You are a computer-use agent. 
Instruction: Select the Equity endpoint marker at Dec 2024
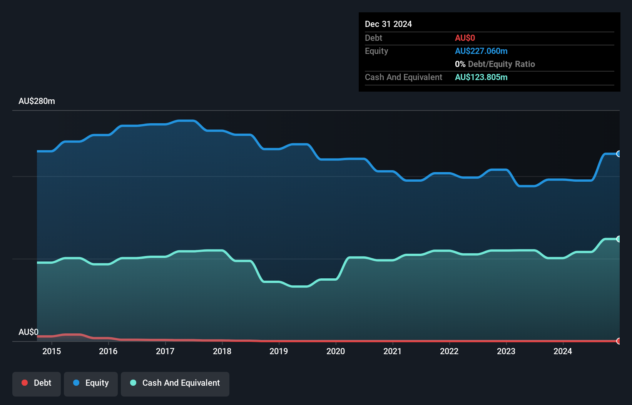619,154
